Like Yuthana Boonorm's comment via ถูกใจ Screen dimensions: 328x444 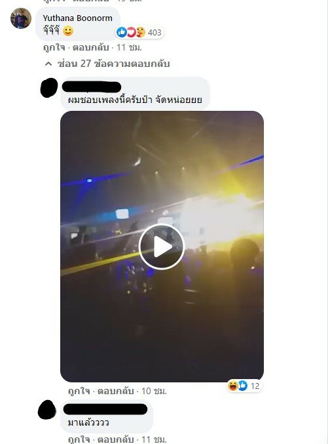pos(54,47)
